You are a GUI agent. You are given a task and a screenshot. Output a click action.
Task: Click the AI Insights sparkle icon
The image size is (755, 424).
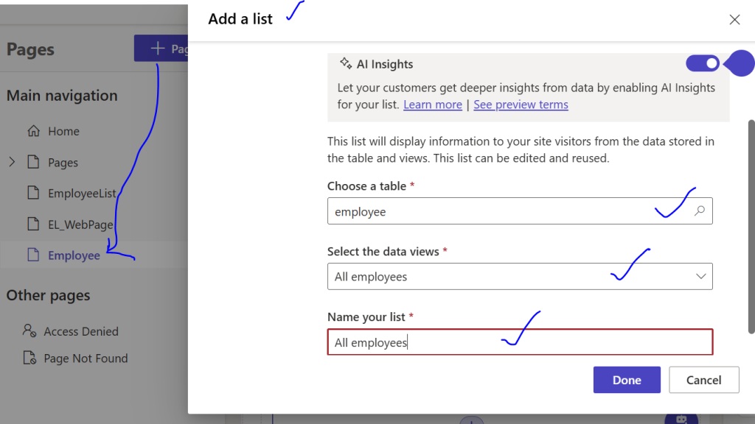tap(345, 64)
